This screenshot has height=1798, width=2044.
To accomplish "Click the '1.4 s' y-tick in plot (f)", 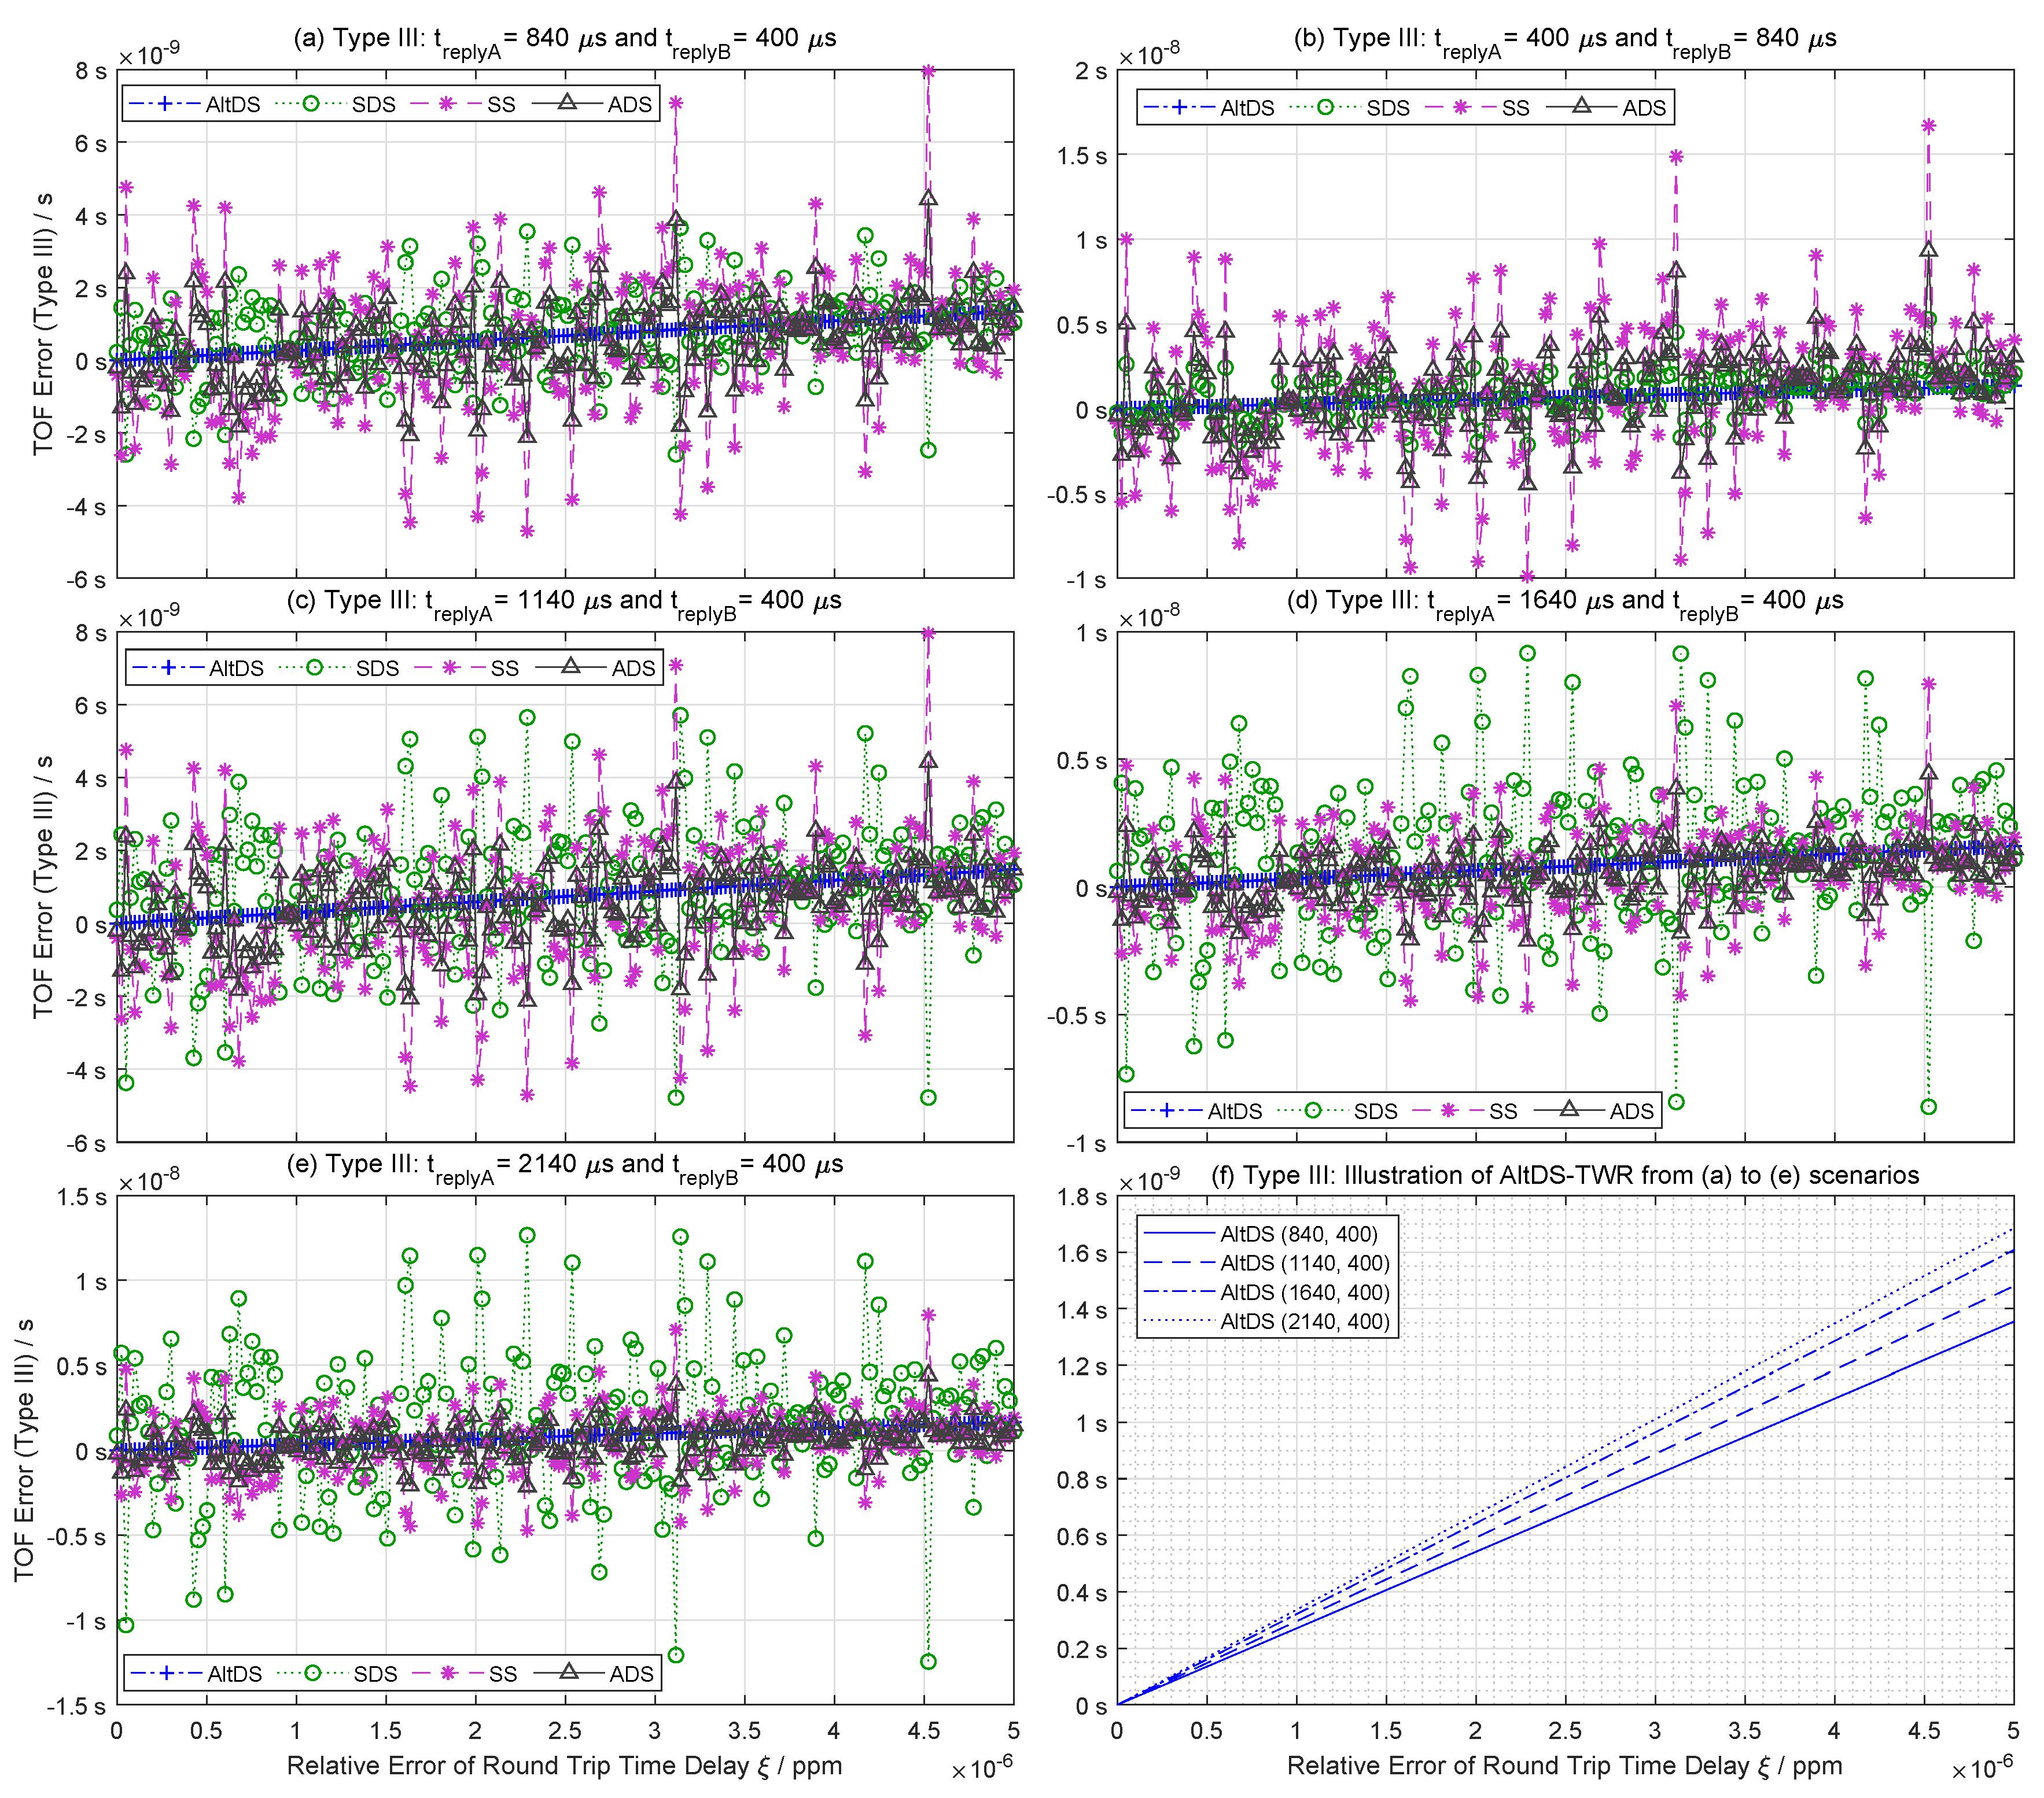I will coord(1081,1310).
